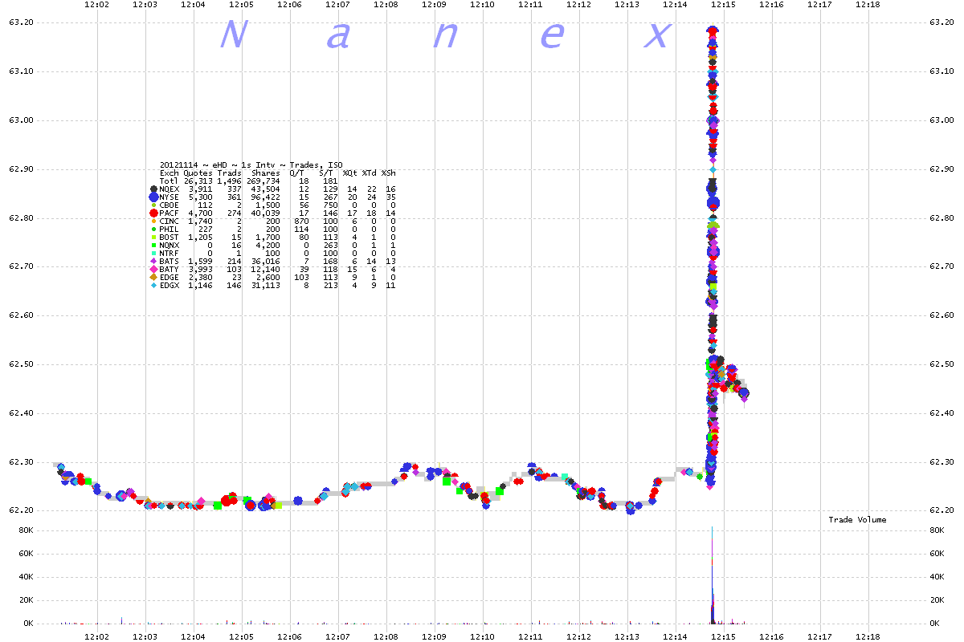Click the 'Trade Volume' label
Image resolution: width=964 pixels, height=642 pixels.
(857, 520)
